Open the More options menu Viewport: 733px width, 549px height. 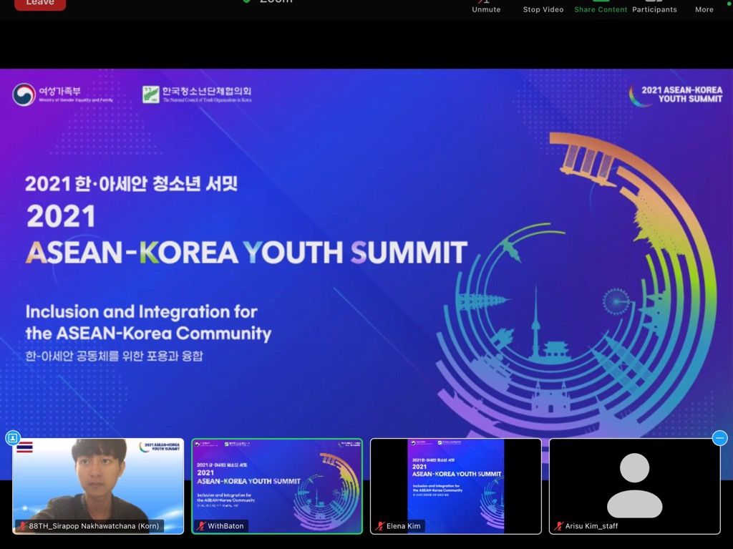[x=704, y=6]
